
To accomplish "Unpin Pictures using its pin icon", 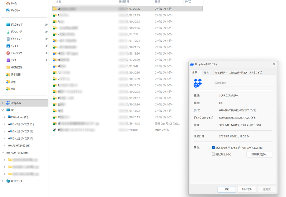I will [46, 46].
